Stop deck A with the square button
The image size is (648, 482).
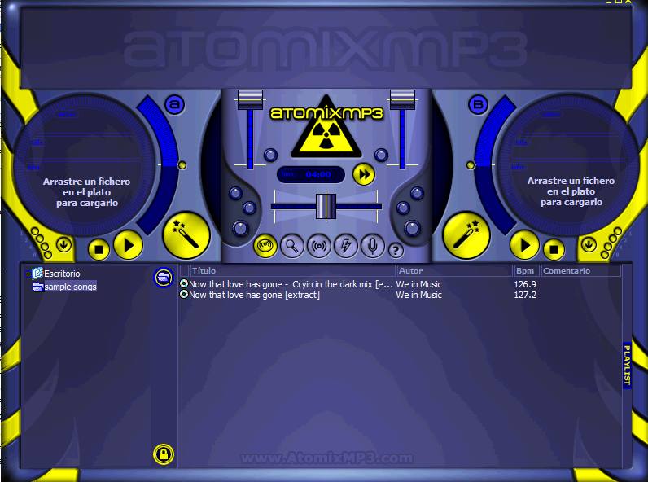pyautogui.click(x=99, y=249)
